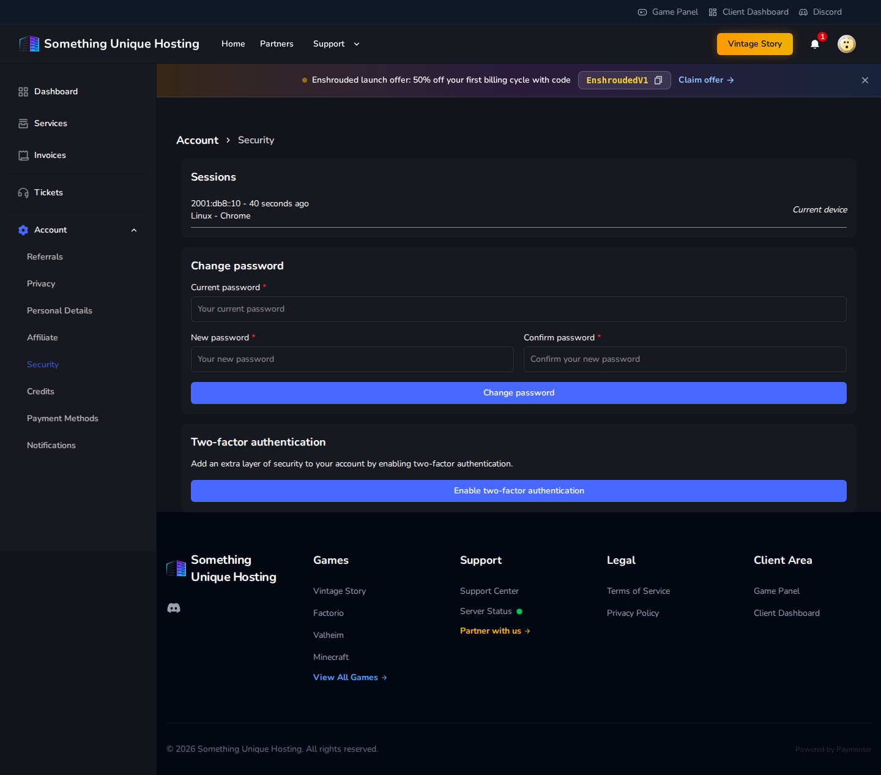Click Enable two-factor authentication button
This screenshot has width=881, height=775.
[x=519, y=491]
